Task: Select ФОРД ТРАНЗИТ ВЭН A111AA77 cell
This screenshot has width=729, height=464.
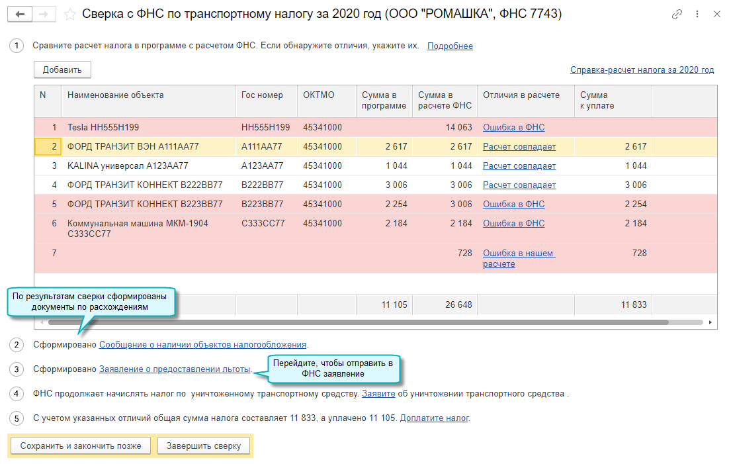Action: pos(149,146)
